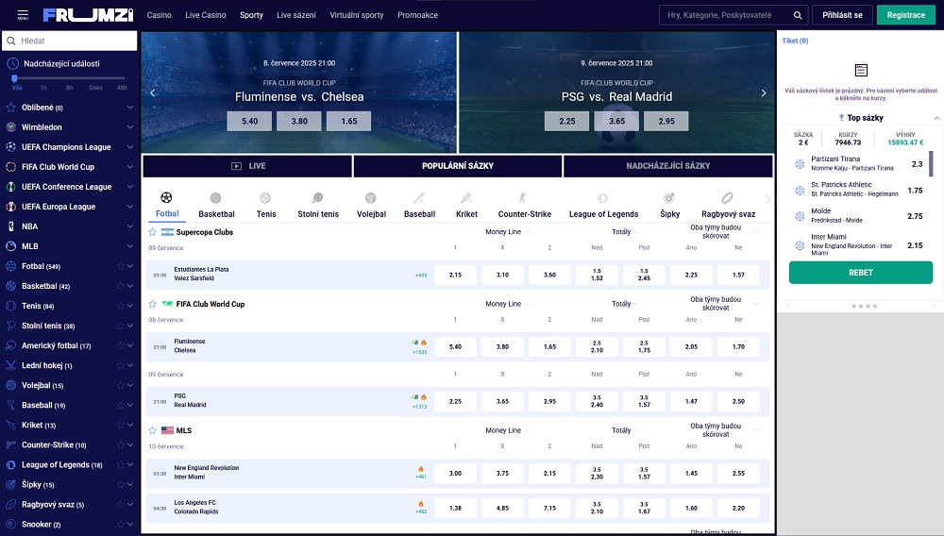Switch to the POPULÁRNÍ SÁZKY tab
Image resolution: width=944 pixels, height=536 pixels.
pos(458,166)
